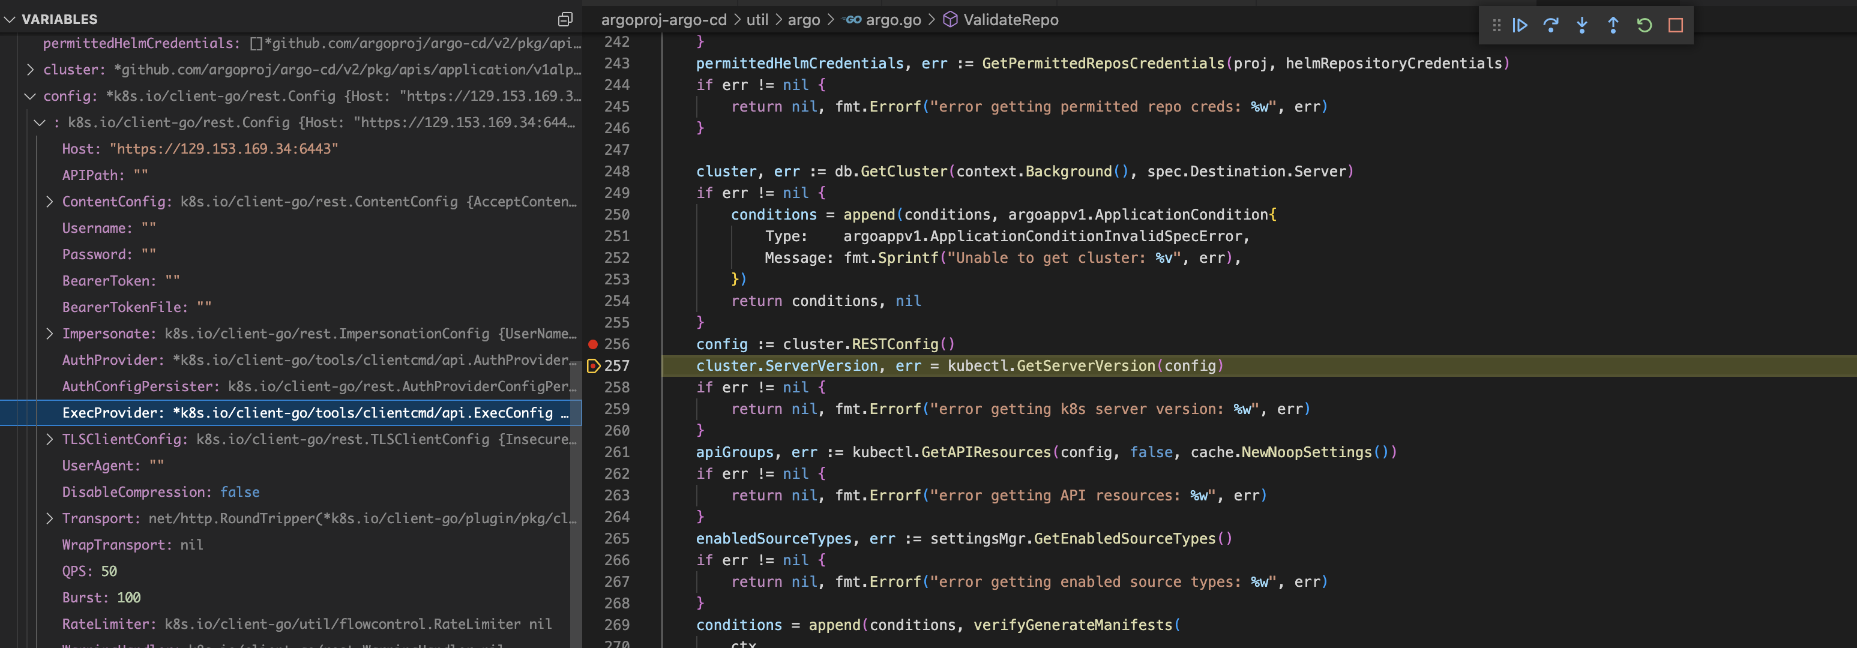Screen dimensions: 1857x648
Task: Select ValidateRepo breadcrumb symbol
Action: tap(1010, 20)
